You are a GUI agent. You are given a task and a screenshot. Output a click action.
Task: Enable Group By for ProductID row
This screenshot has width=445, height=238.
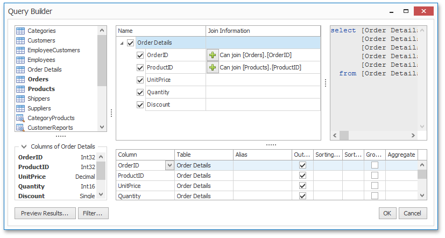(x=375, y=176)
